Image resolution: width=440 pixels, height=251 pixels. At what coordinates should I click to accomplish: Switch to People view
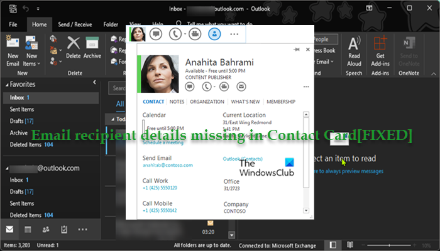pos(46,230)
